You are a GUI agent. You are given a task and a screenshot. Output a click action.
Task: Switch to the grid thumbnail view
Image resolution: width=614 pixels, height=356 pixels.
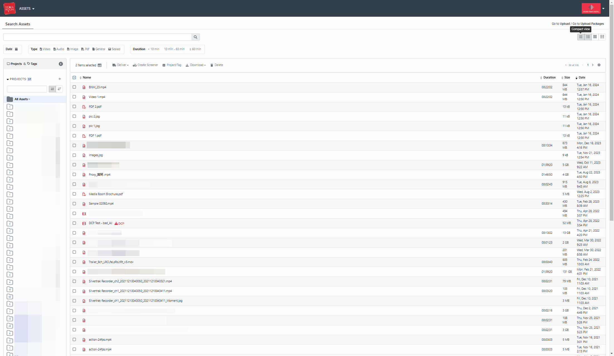click(595, 37)
